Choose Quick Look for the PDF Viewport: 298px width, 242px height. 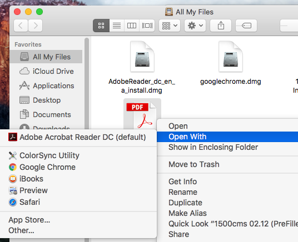coord(227,224)
